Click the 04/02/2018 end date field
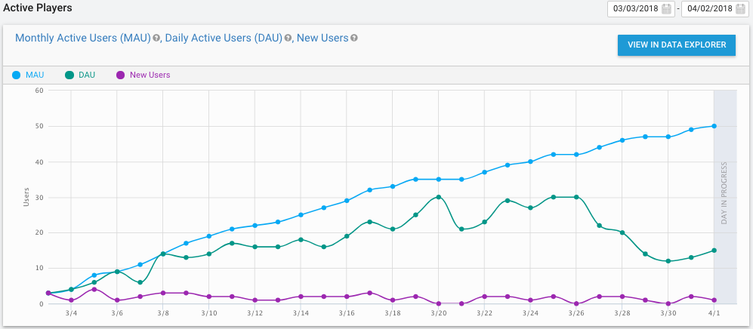This screenshot has width=753, height=329. (708, 9)
